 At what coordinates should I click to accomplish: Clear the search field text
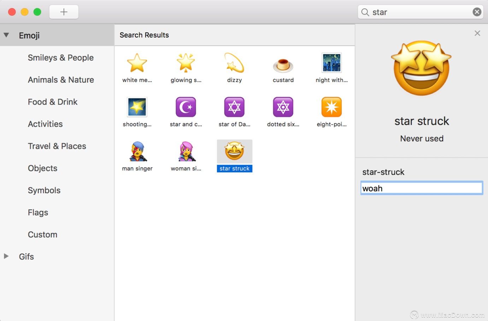(477, 12)
